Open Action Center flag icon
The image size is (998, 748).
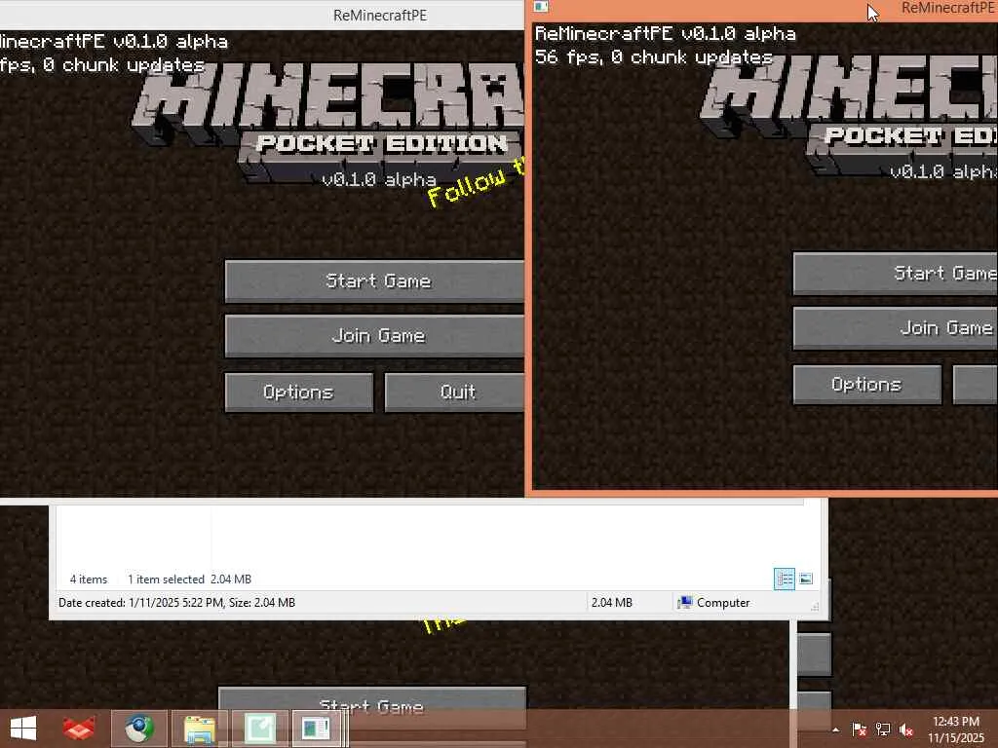coord(859,729)
